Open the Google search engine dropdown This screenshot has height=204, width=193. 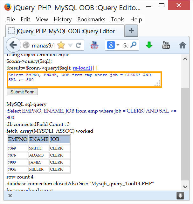[113, 45]
